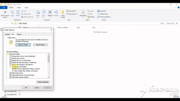Click Select none in ribbon

coord(103,14)
